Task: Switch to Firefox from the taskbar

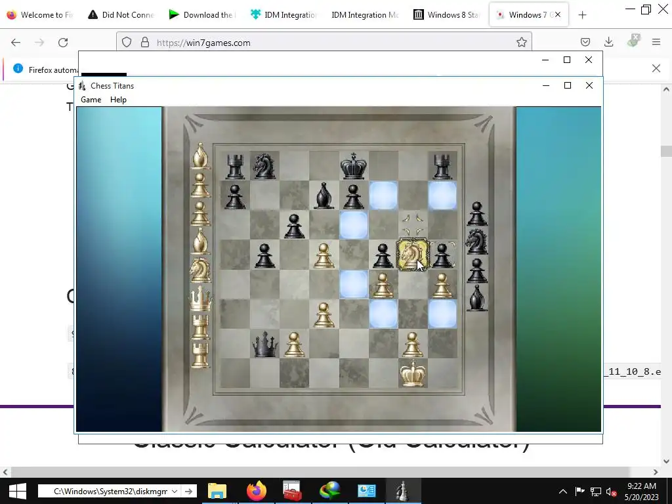Action: click(x=257, y=491)
